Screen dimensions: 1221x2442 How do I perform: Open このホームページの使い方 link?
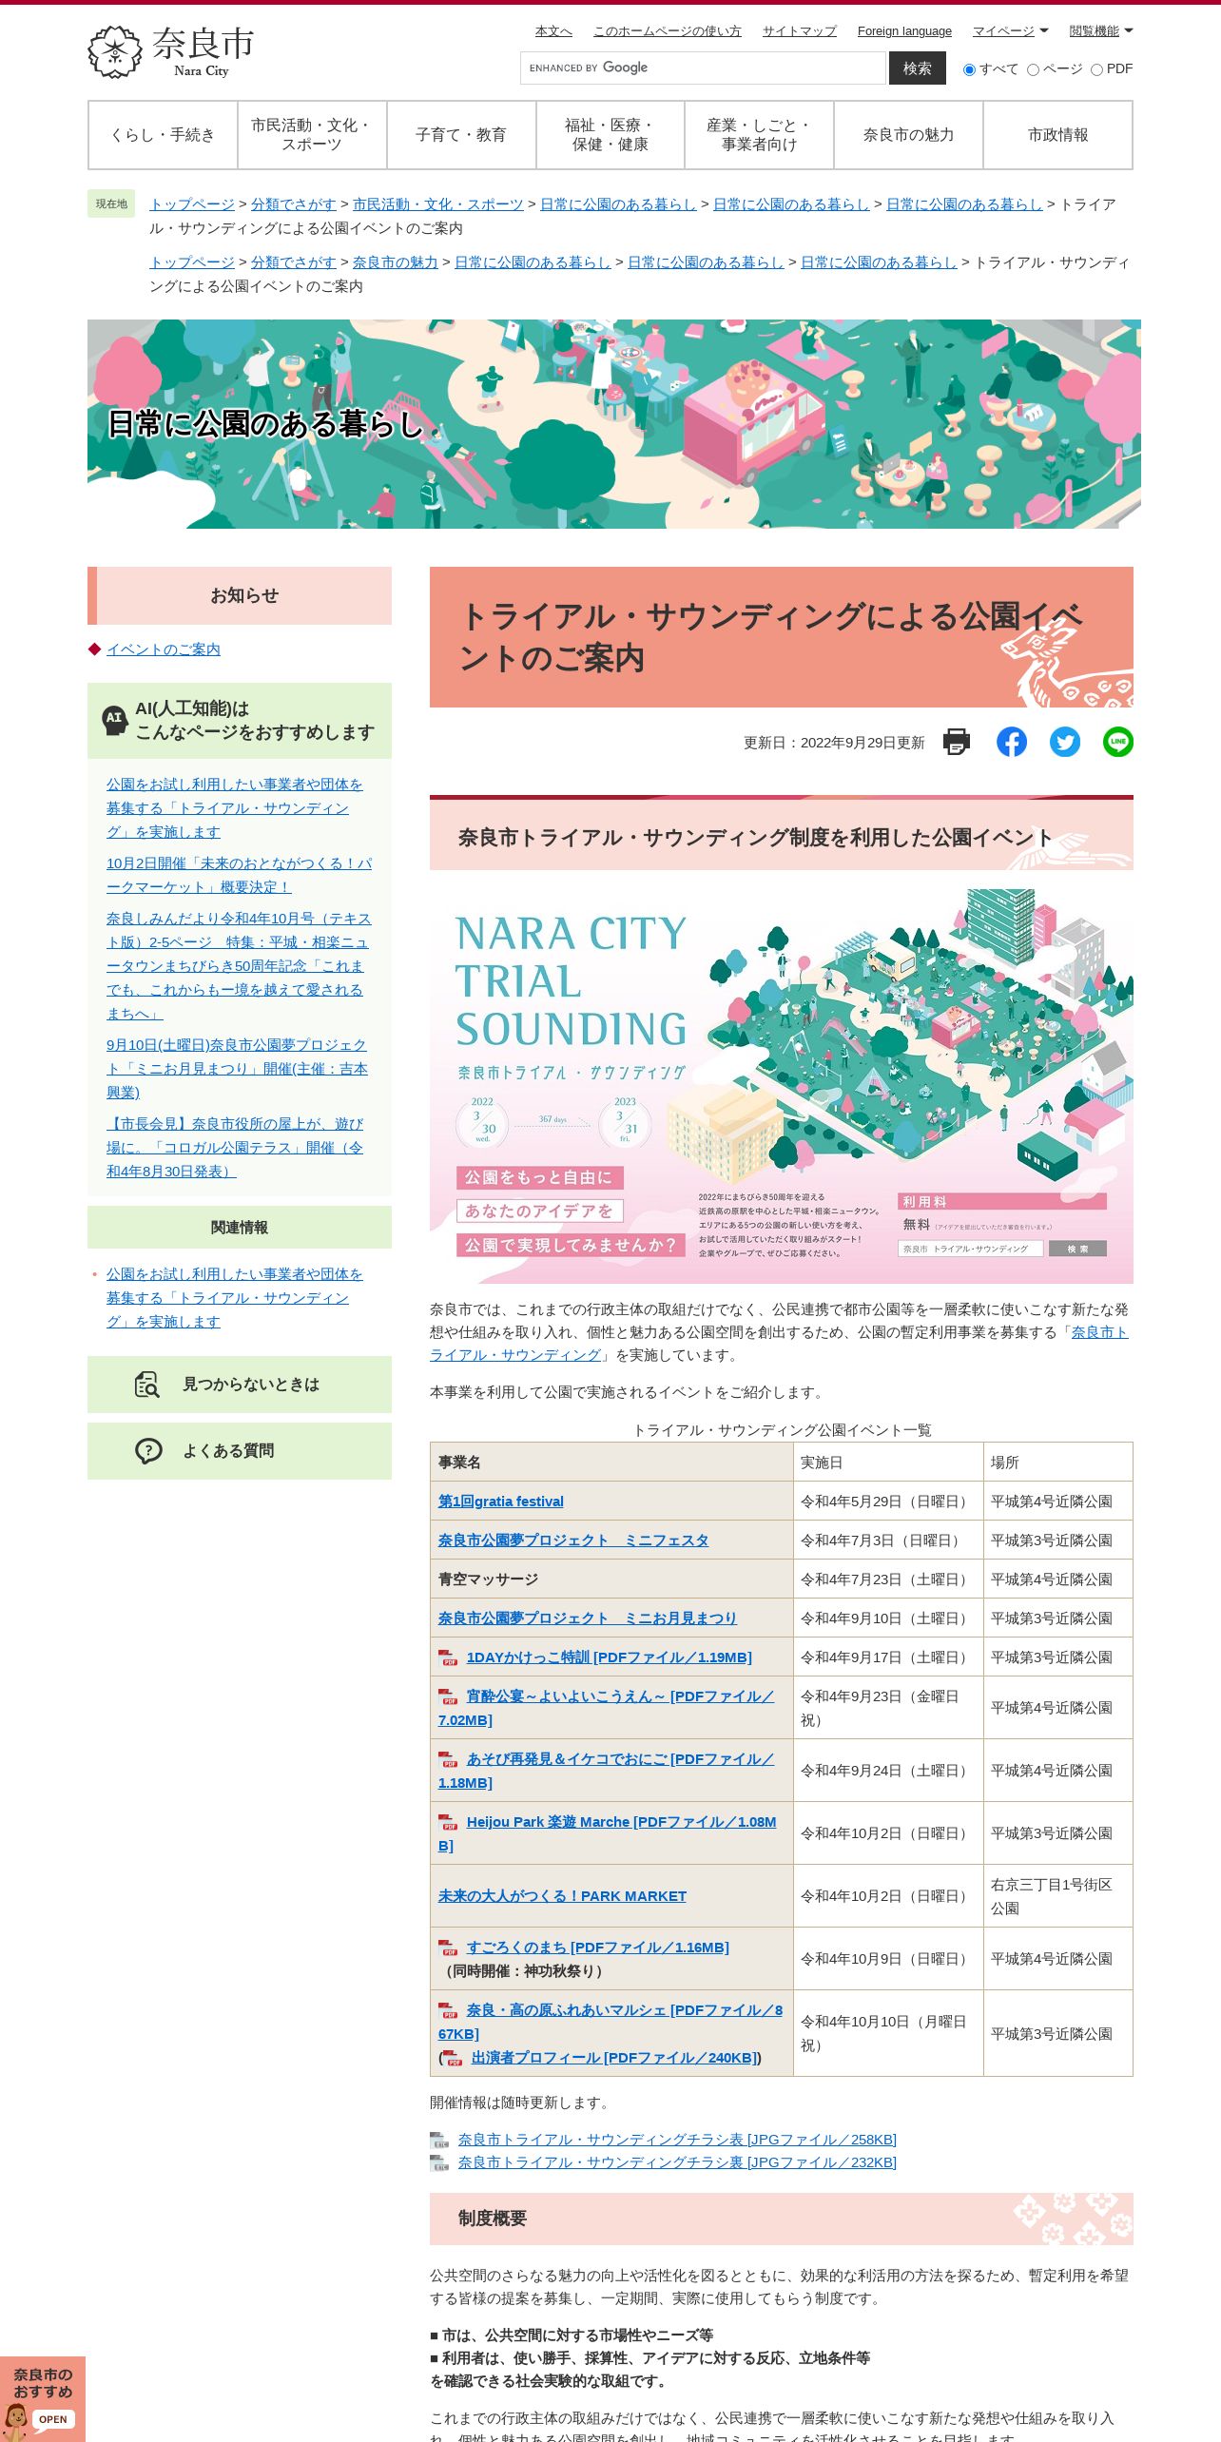point(667,31)
